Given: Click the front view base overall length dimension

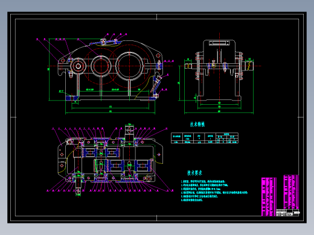Looking at the screenshot, I should coord(111,111).
